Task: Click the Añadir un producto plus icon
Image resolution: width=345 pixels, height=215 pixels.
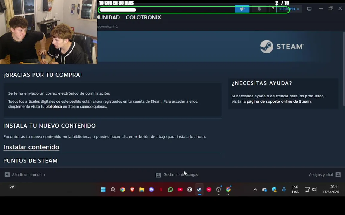Action: [x=7, y=175]
